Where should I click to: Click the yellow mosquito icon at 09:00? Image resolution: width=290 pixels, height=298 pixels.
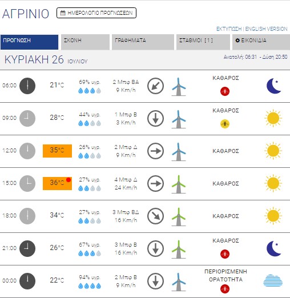click(225, 124)
